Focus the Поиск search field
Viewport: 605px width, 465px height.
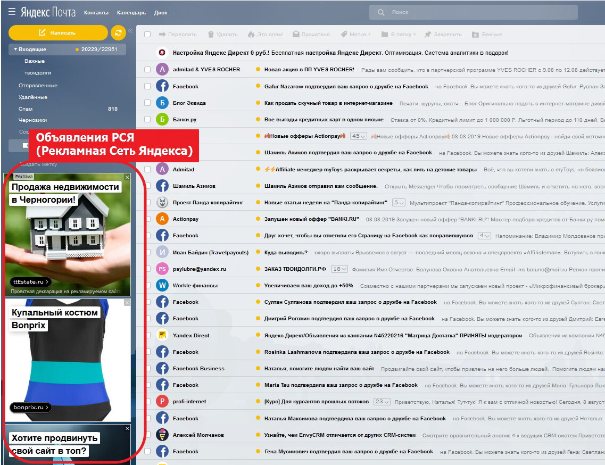[x=474, y=12]
